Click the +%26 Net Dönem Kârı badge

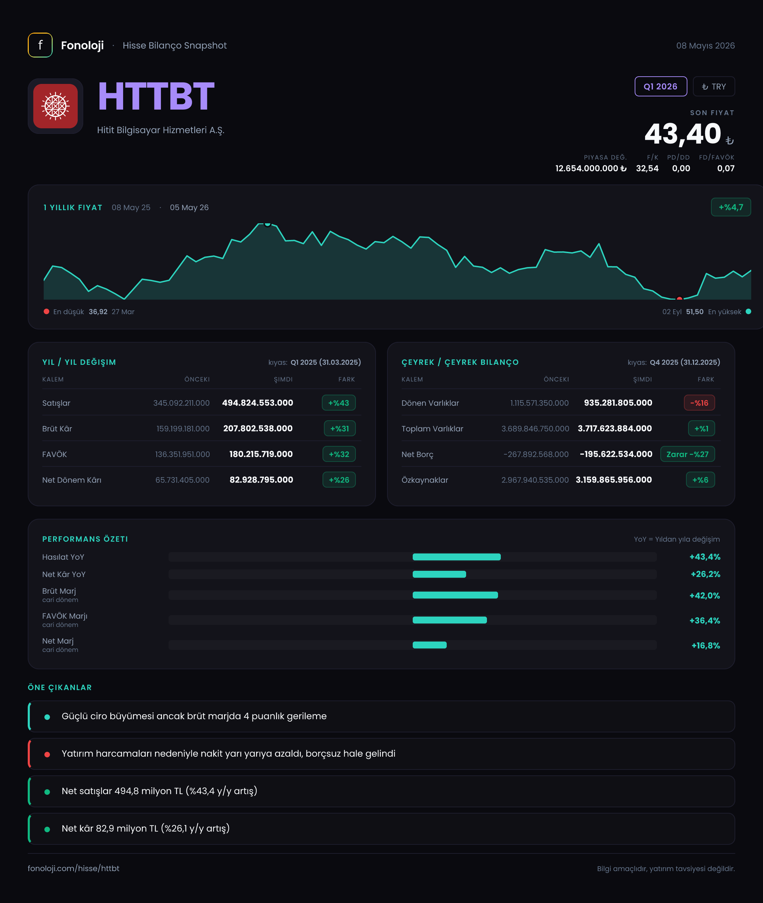pyautogui.click(x=339, y=480)
